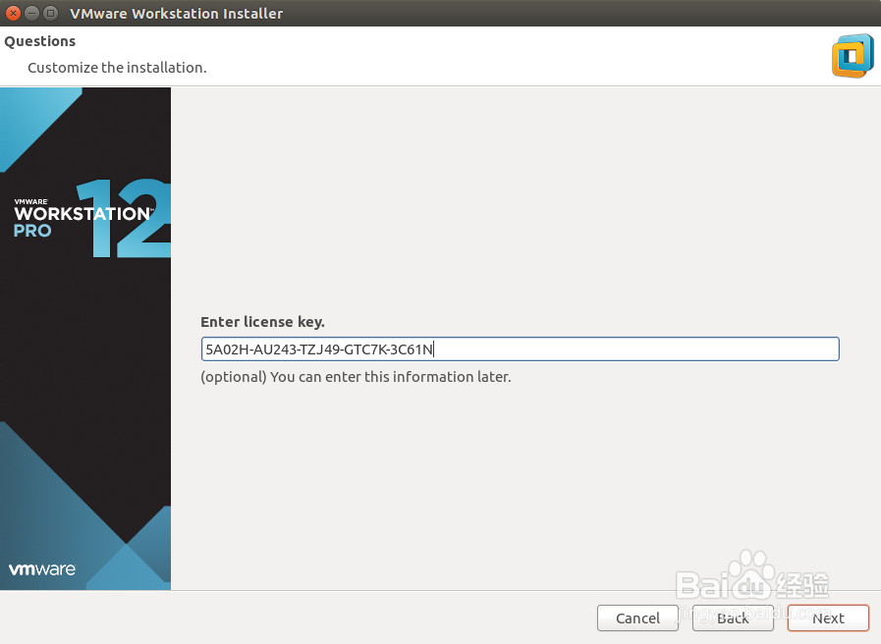Click the vmware logo at the bottom left
This screenshot has width=881, height=644.
(41, 568)
